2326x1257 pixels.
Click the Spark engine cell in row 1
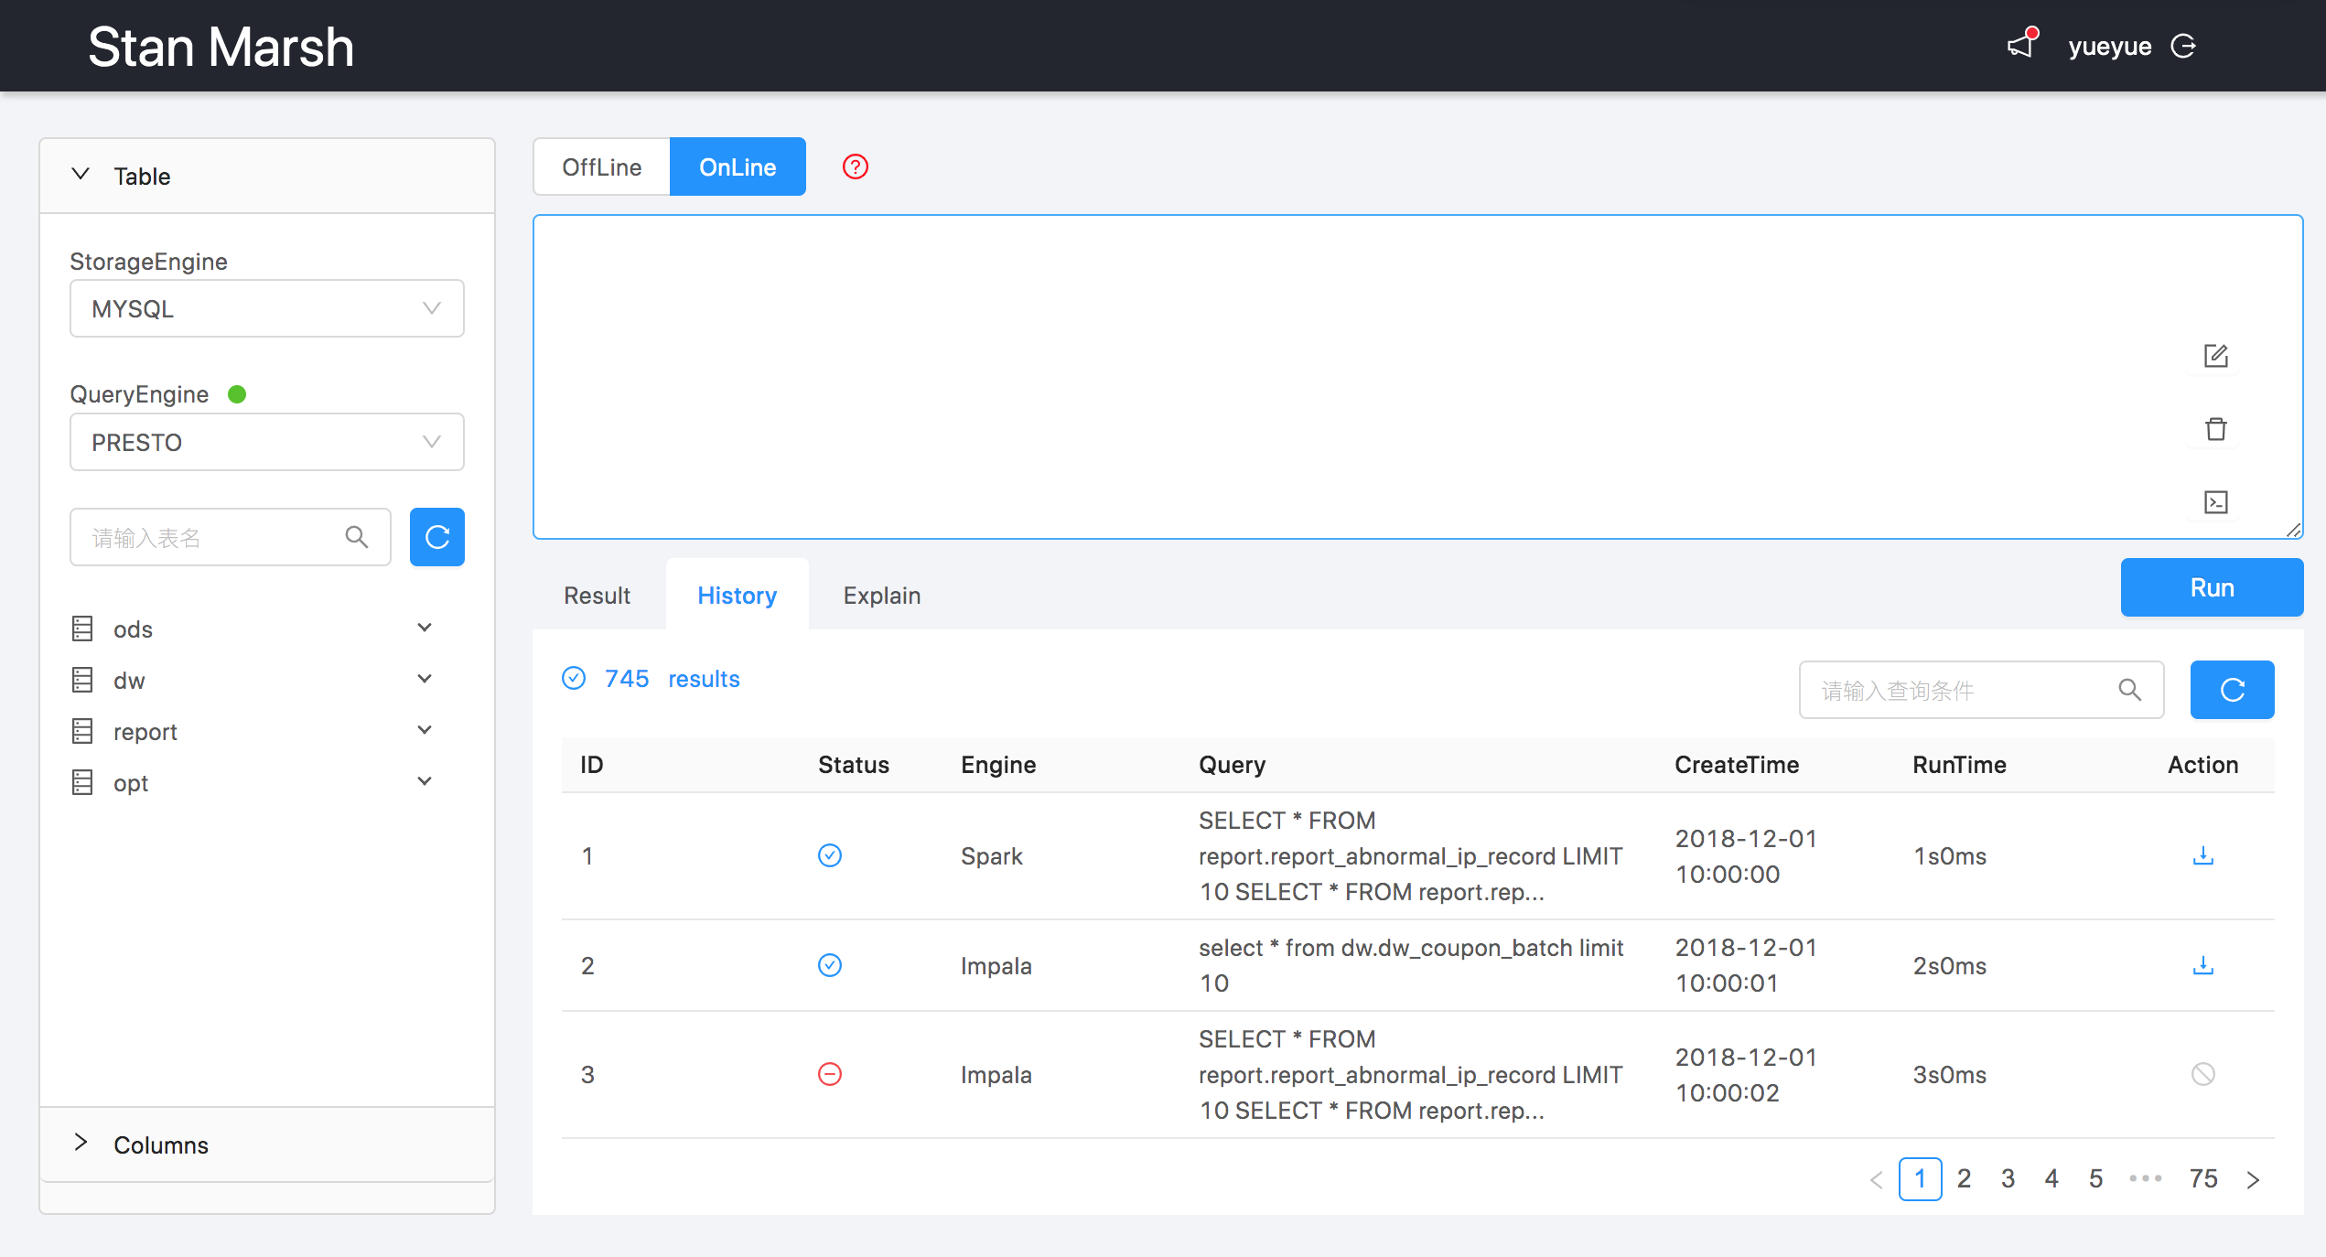[992, 855]
